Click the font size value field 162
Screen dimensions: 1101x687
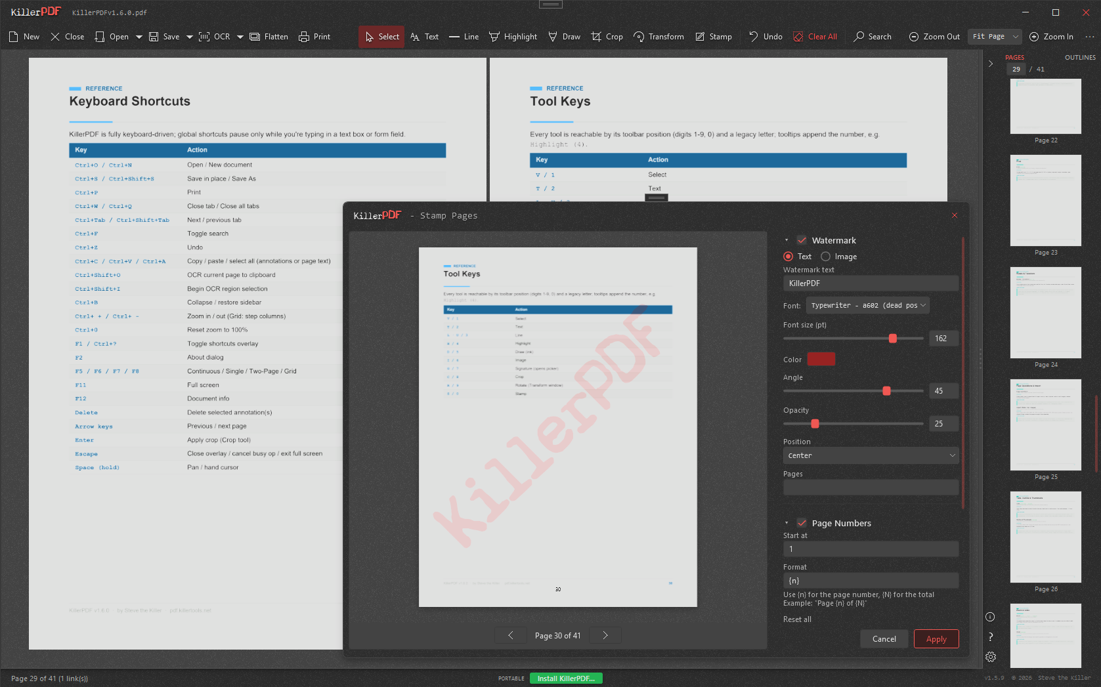pos(943,339)
